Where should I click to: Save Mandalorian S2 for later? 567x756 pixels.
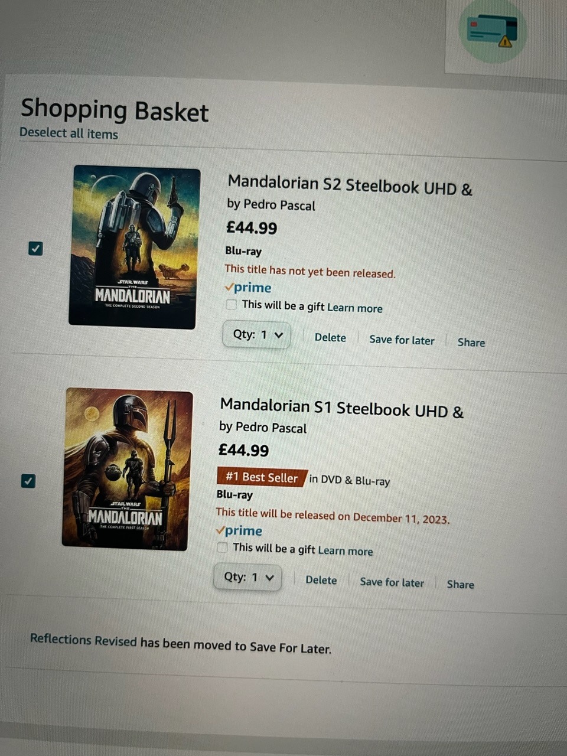[402, 340]
